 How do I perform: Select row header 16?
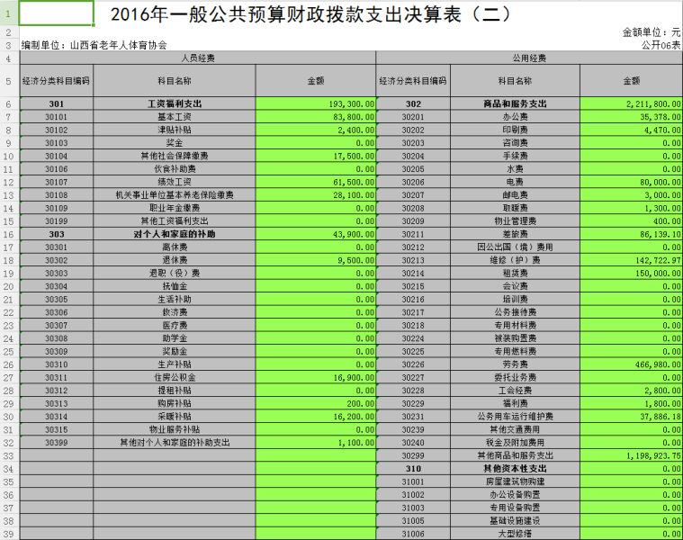click(x=8, y=233)
